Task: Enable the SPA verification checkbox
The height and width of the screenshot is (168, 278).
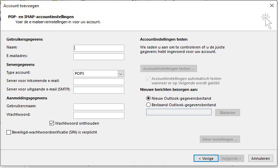Action: 9,132
